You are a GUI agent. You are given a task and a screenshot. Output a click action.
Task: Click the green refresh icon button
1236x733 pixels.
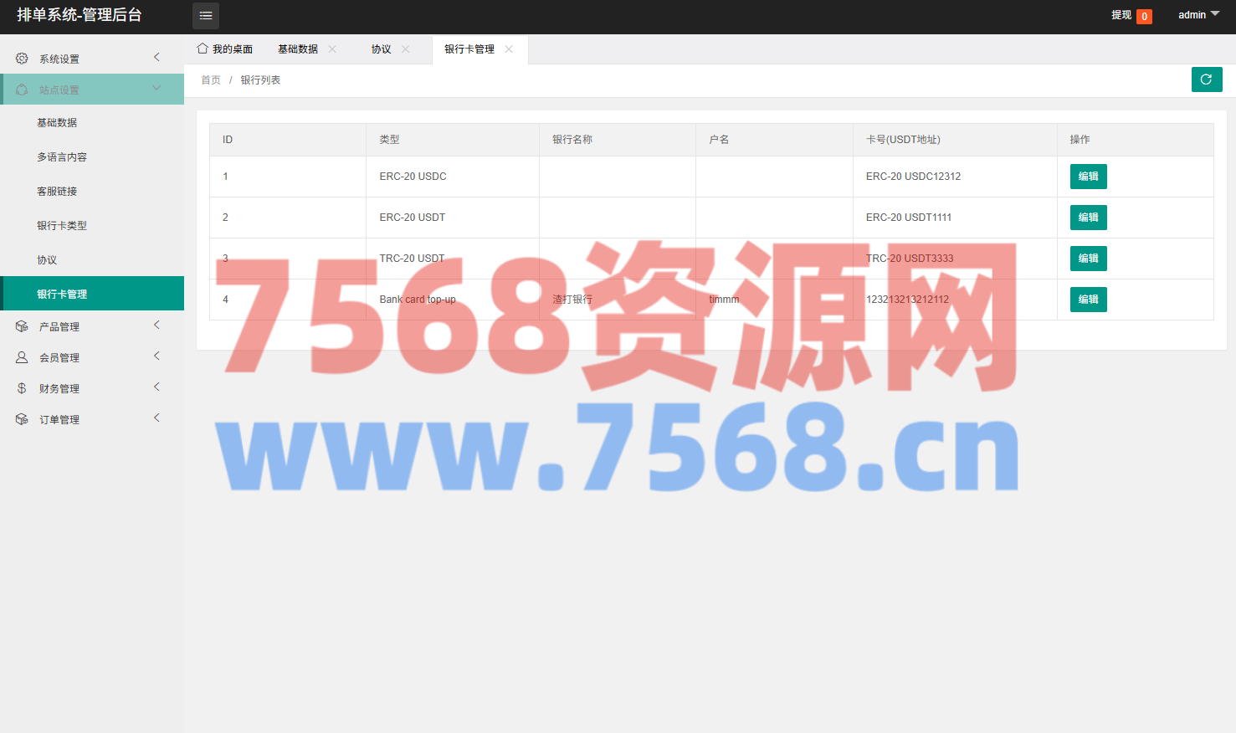(x=1206, y=79)
